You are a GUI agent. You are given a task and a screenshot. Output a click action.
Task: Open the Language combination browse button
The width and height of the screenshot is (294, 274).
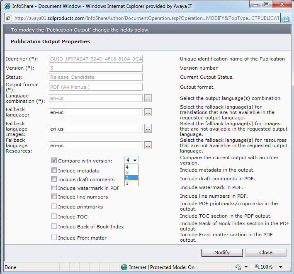[x=148, y=98]
